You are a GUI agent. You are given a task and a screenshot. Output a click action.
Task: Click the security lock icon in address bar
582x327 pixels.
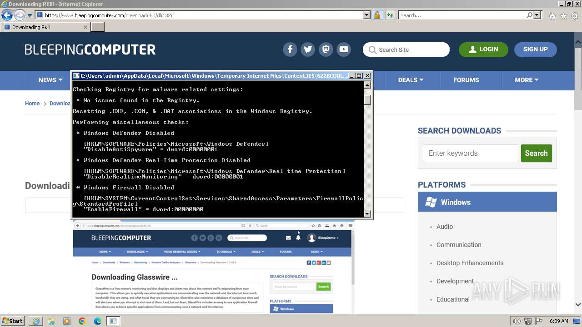377,15
